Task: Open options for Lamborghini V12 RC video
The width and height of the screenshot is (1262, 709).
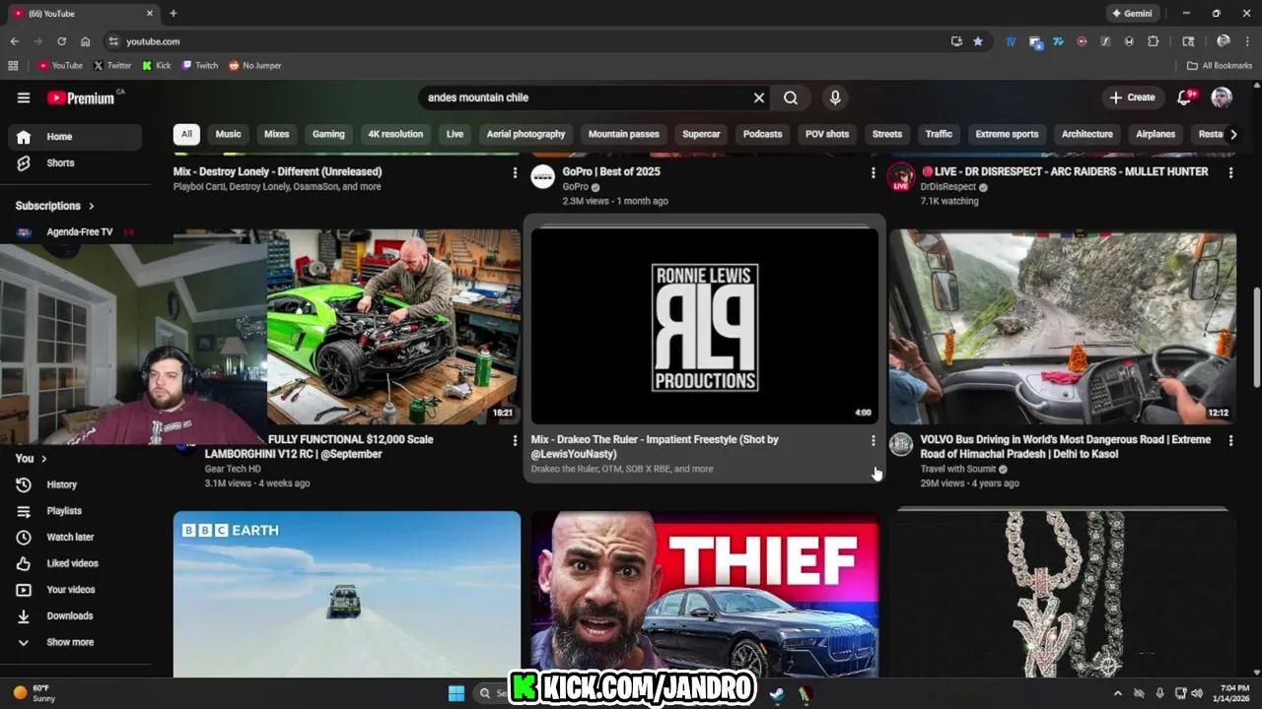Action: tap(515, 440)
